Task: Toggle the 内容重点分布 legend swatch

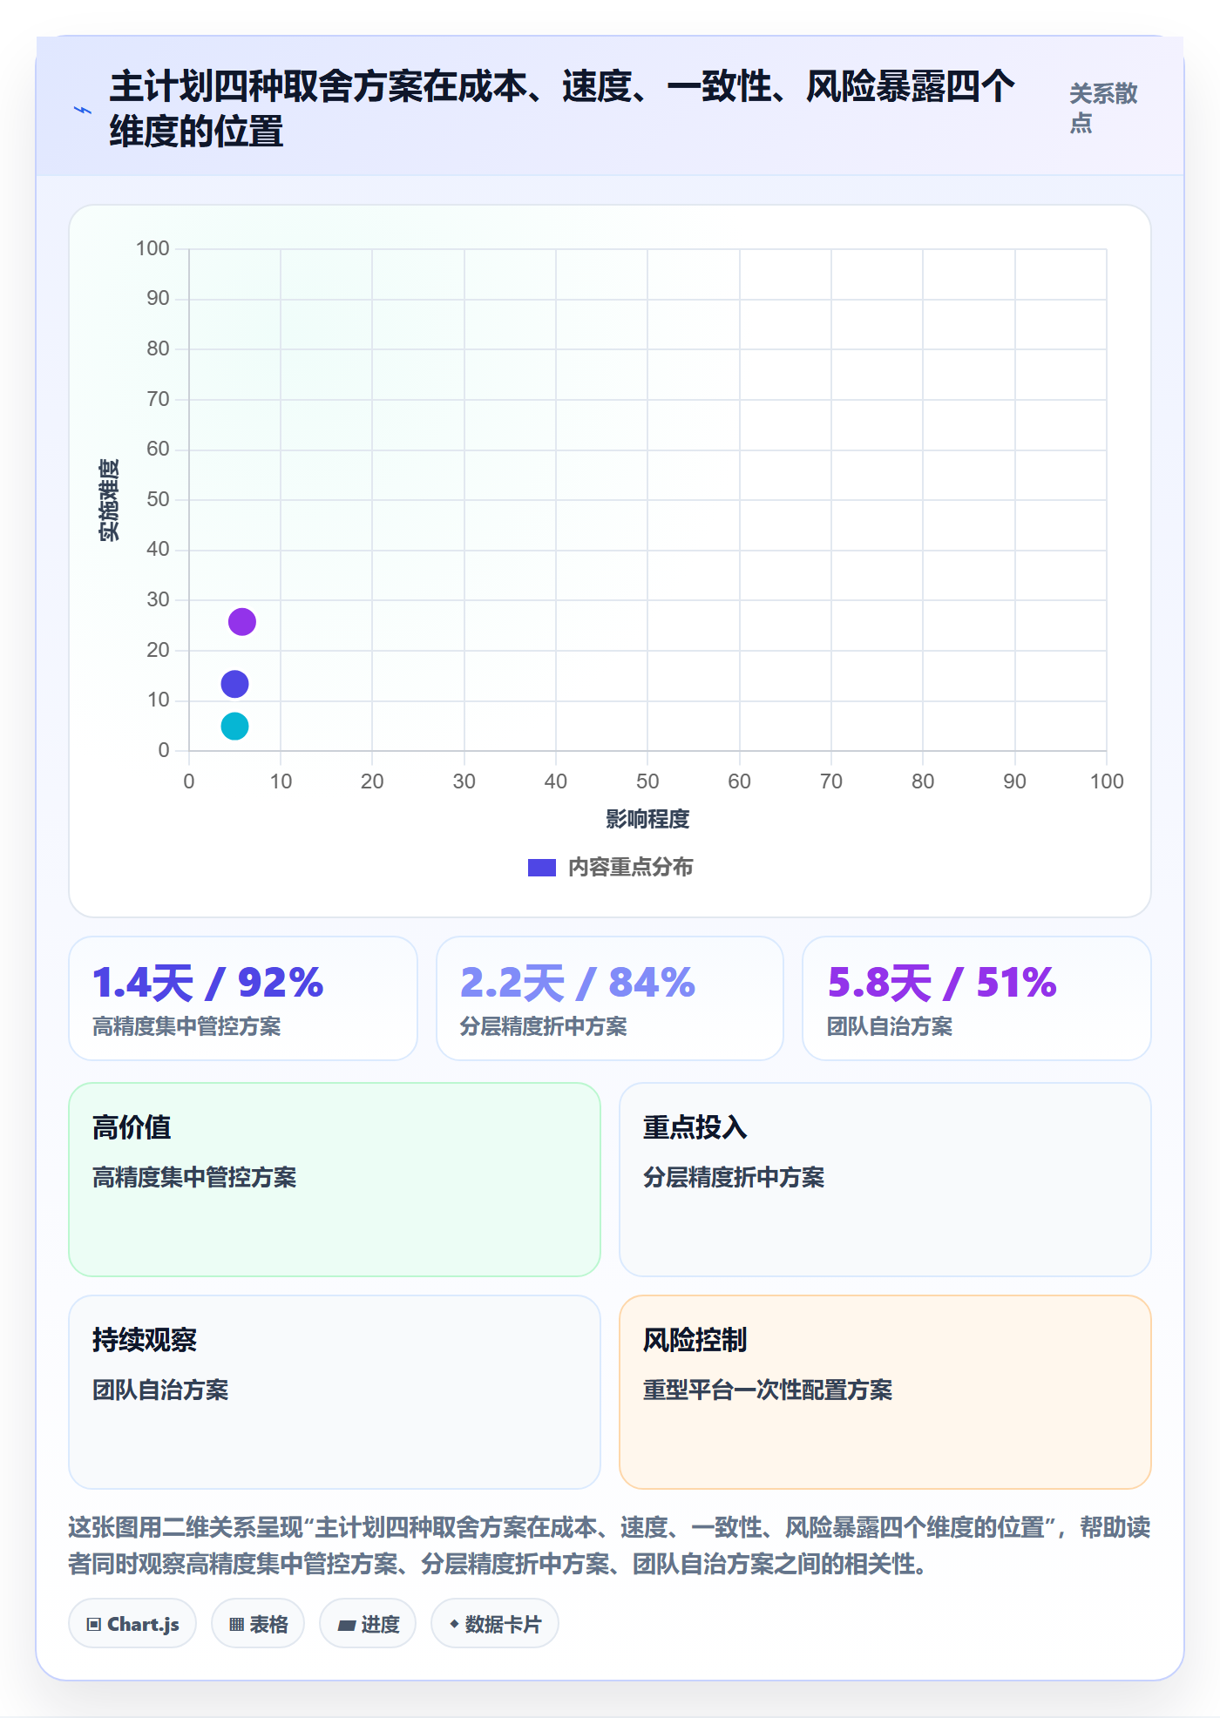Action: (x=542, y=868)
